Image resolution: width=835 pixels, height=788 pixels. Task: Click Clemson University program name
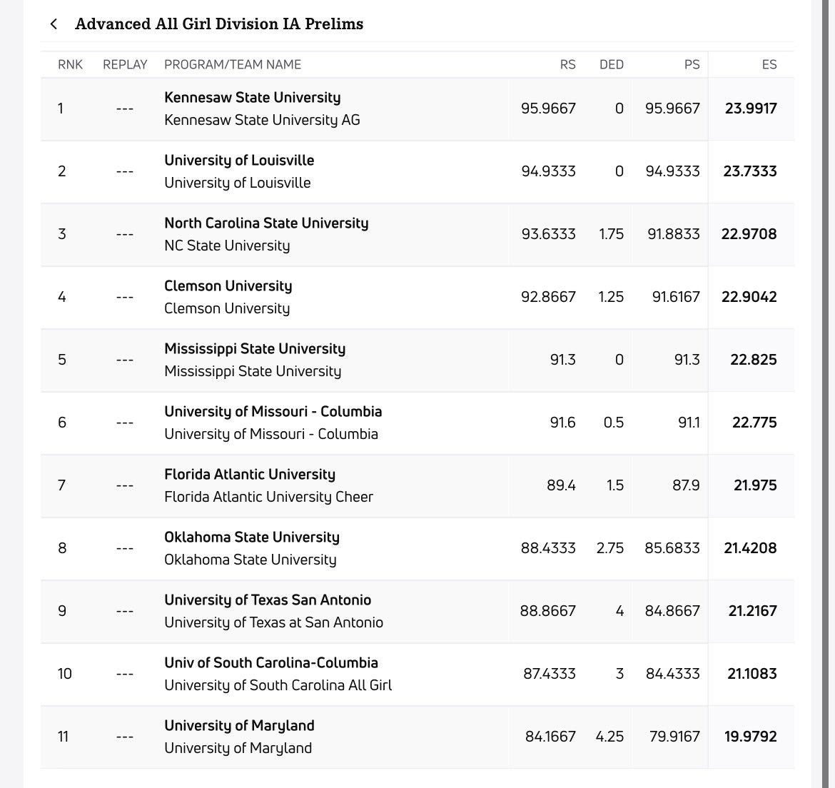228,286
